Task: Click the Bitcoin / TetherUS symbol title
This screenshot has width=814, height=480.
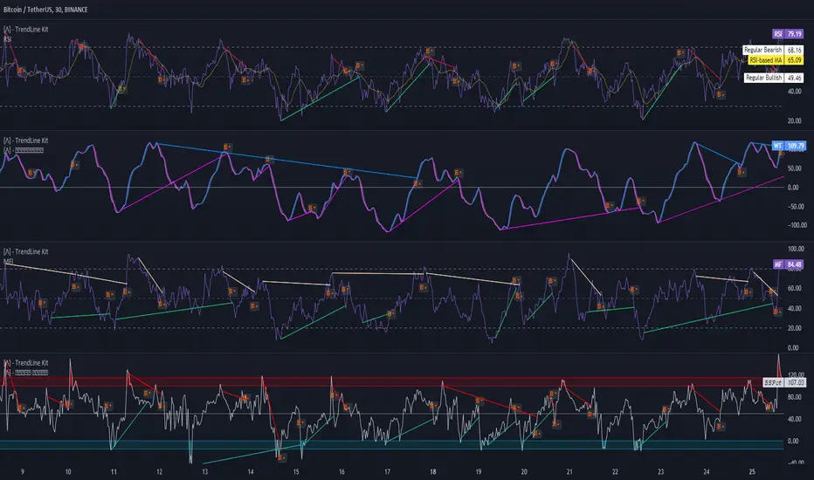Action: [x=45, y=10]
